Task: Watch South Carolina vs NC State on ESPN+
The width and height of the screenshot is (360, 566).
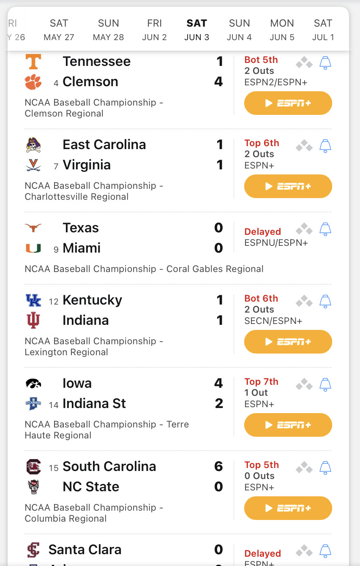Action: 288,508
